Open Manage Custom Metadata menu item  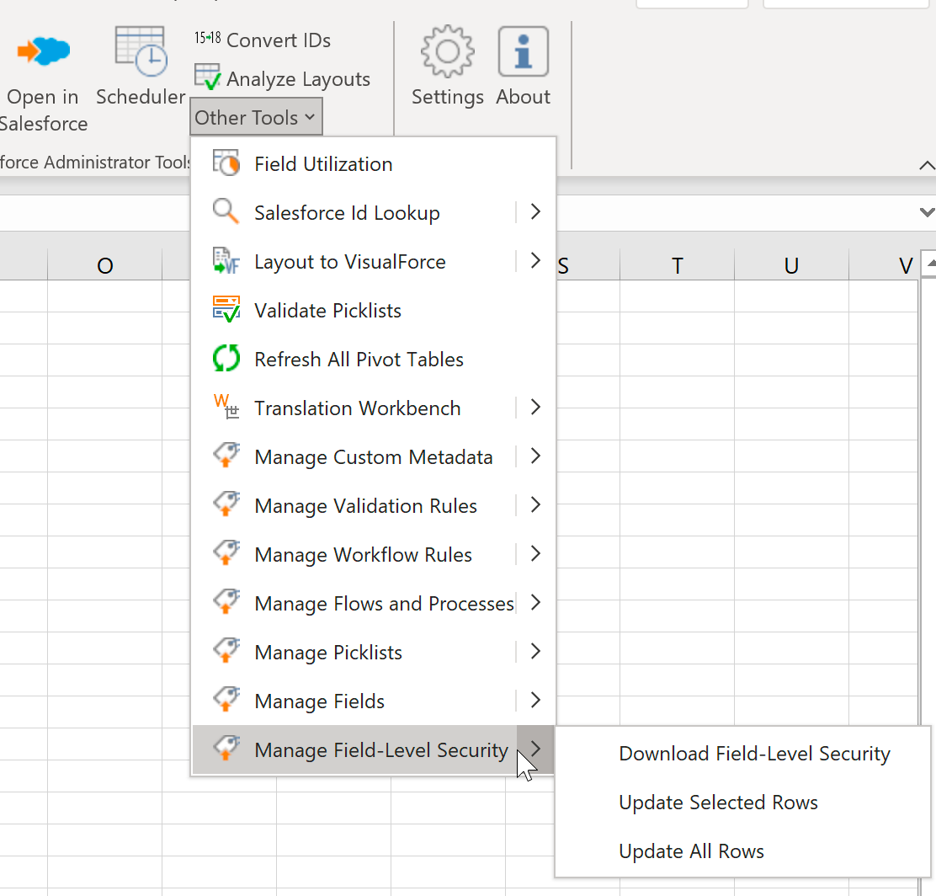[x=373, y=457]
